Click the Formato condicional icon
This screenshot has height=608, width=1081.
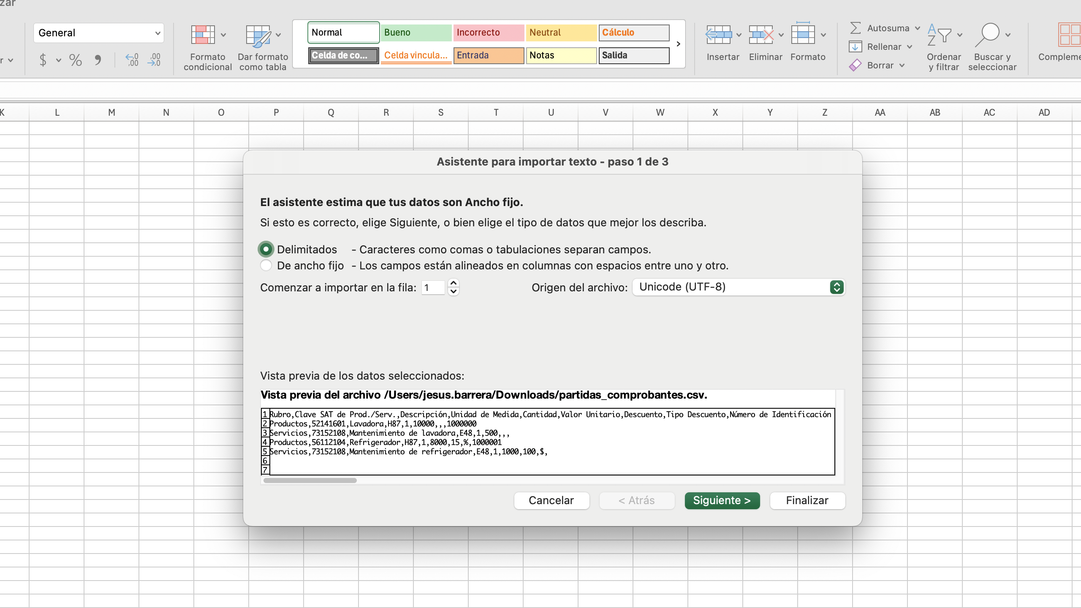point(203,35)
